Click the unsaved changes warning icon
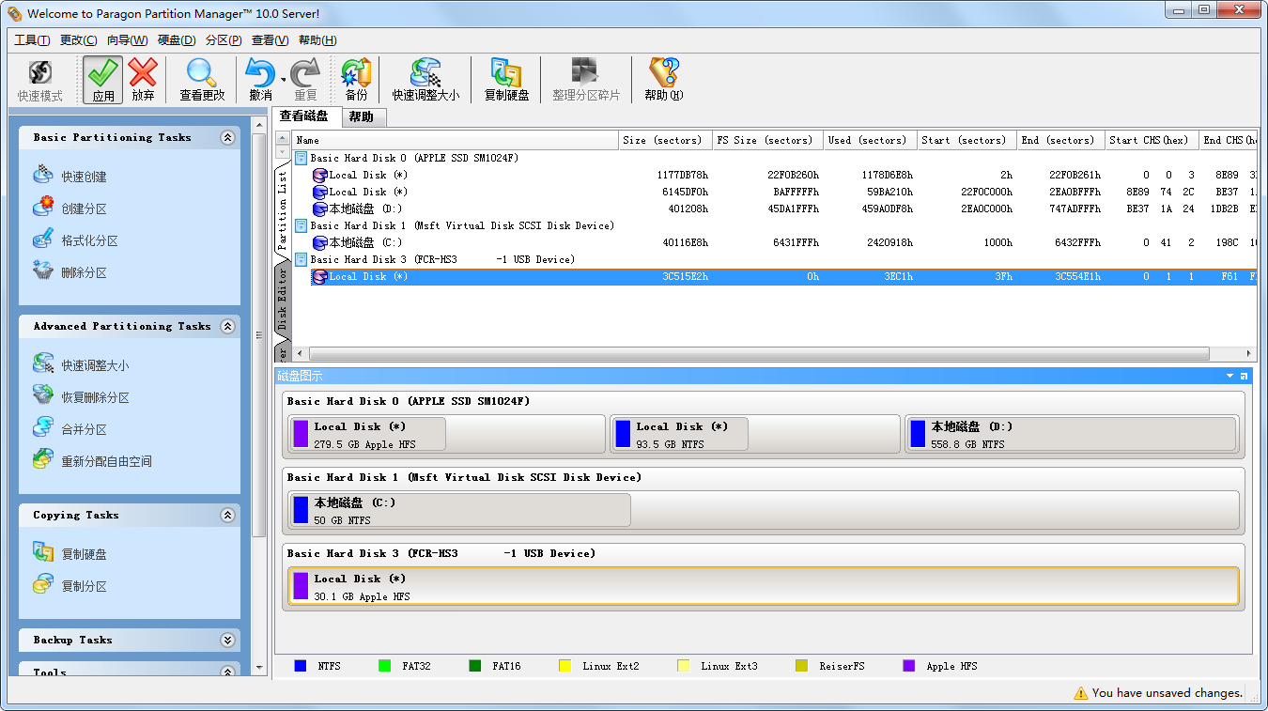1268x711 pixels. pos(1081,693)
